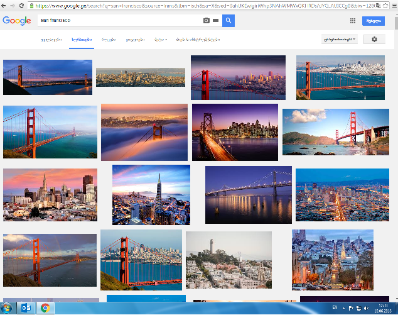Open the wide city panorama thumbnail

pos(141,77)
